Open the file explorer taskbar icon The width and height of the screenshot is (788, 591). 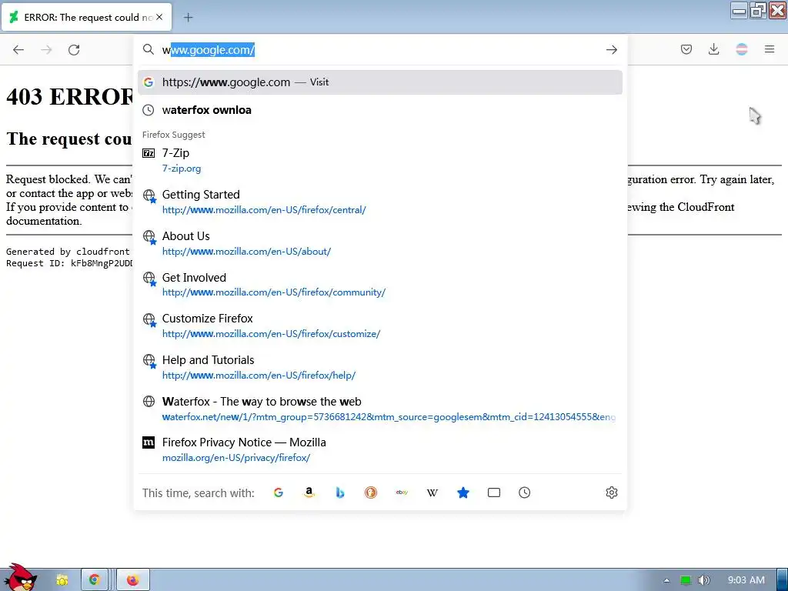pos(62,580)
